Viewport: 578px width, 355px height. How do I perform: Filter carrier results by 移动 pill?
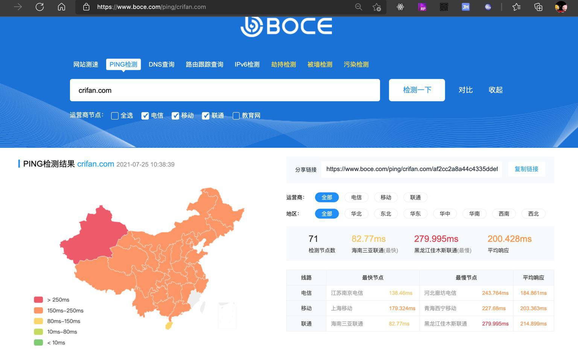[x=386, y=197]
